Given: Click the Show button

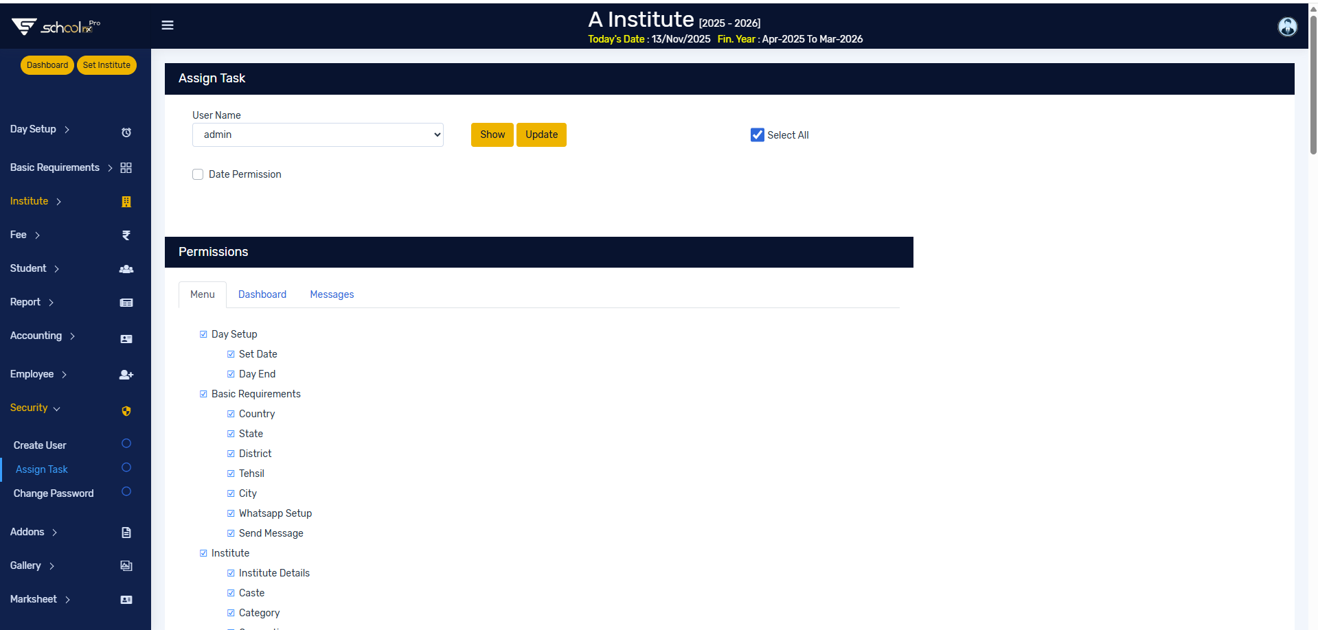Looking at the screenshot, I should point(492,135).
